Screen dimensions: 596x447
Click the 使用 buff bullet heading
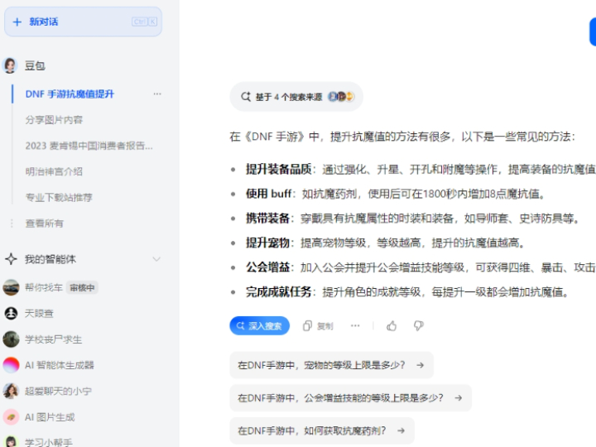[268, 194]
